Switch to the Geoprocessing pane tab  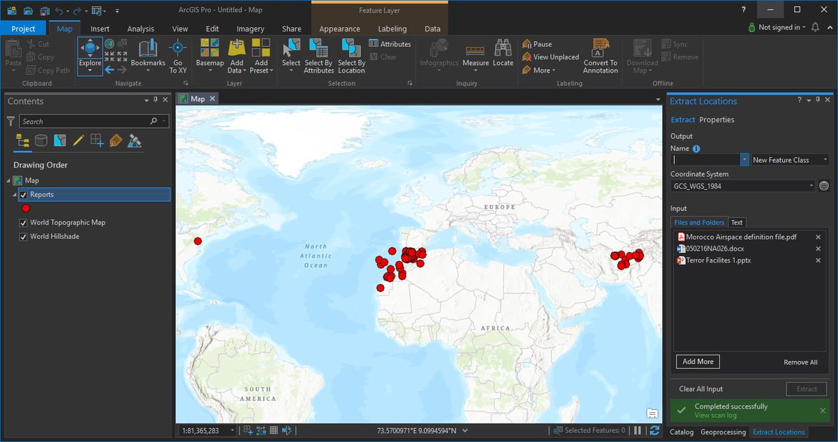(723, 432)
